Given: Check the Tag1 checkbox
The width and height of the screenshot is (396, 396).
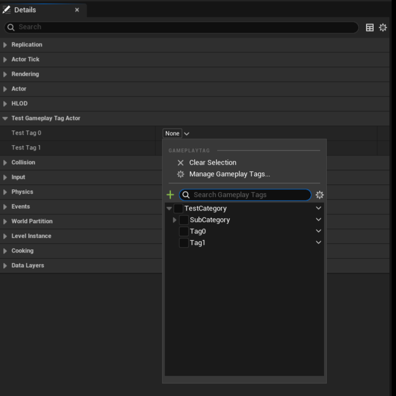Looking at the screenshot, I should pos(184,243).
